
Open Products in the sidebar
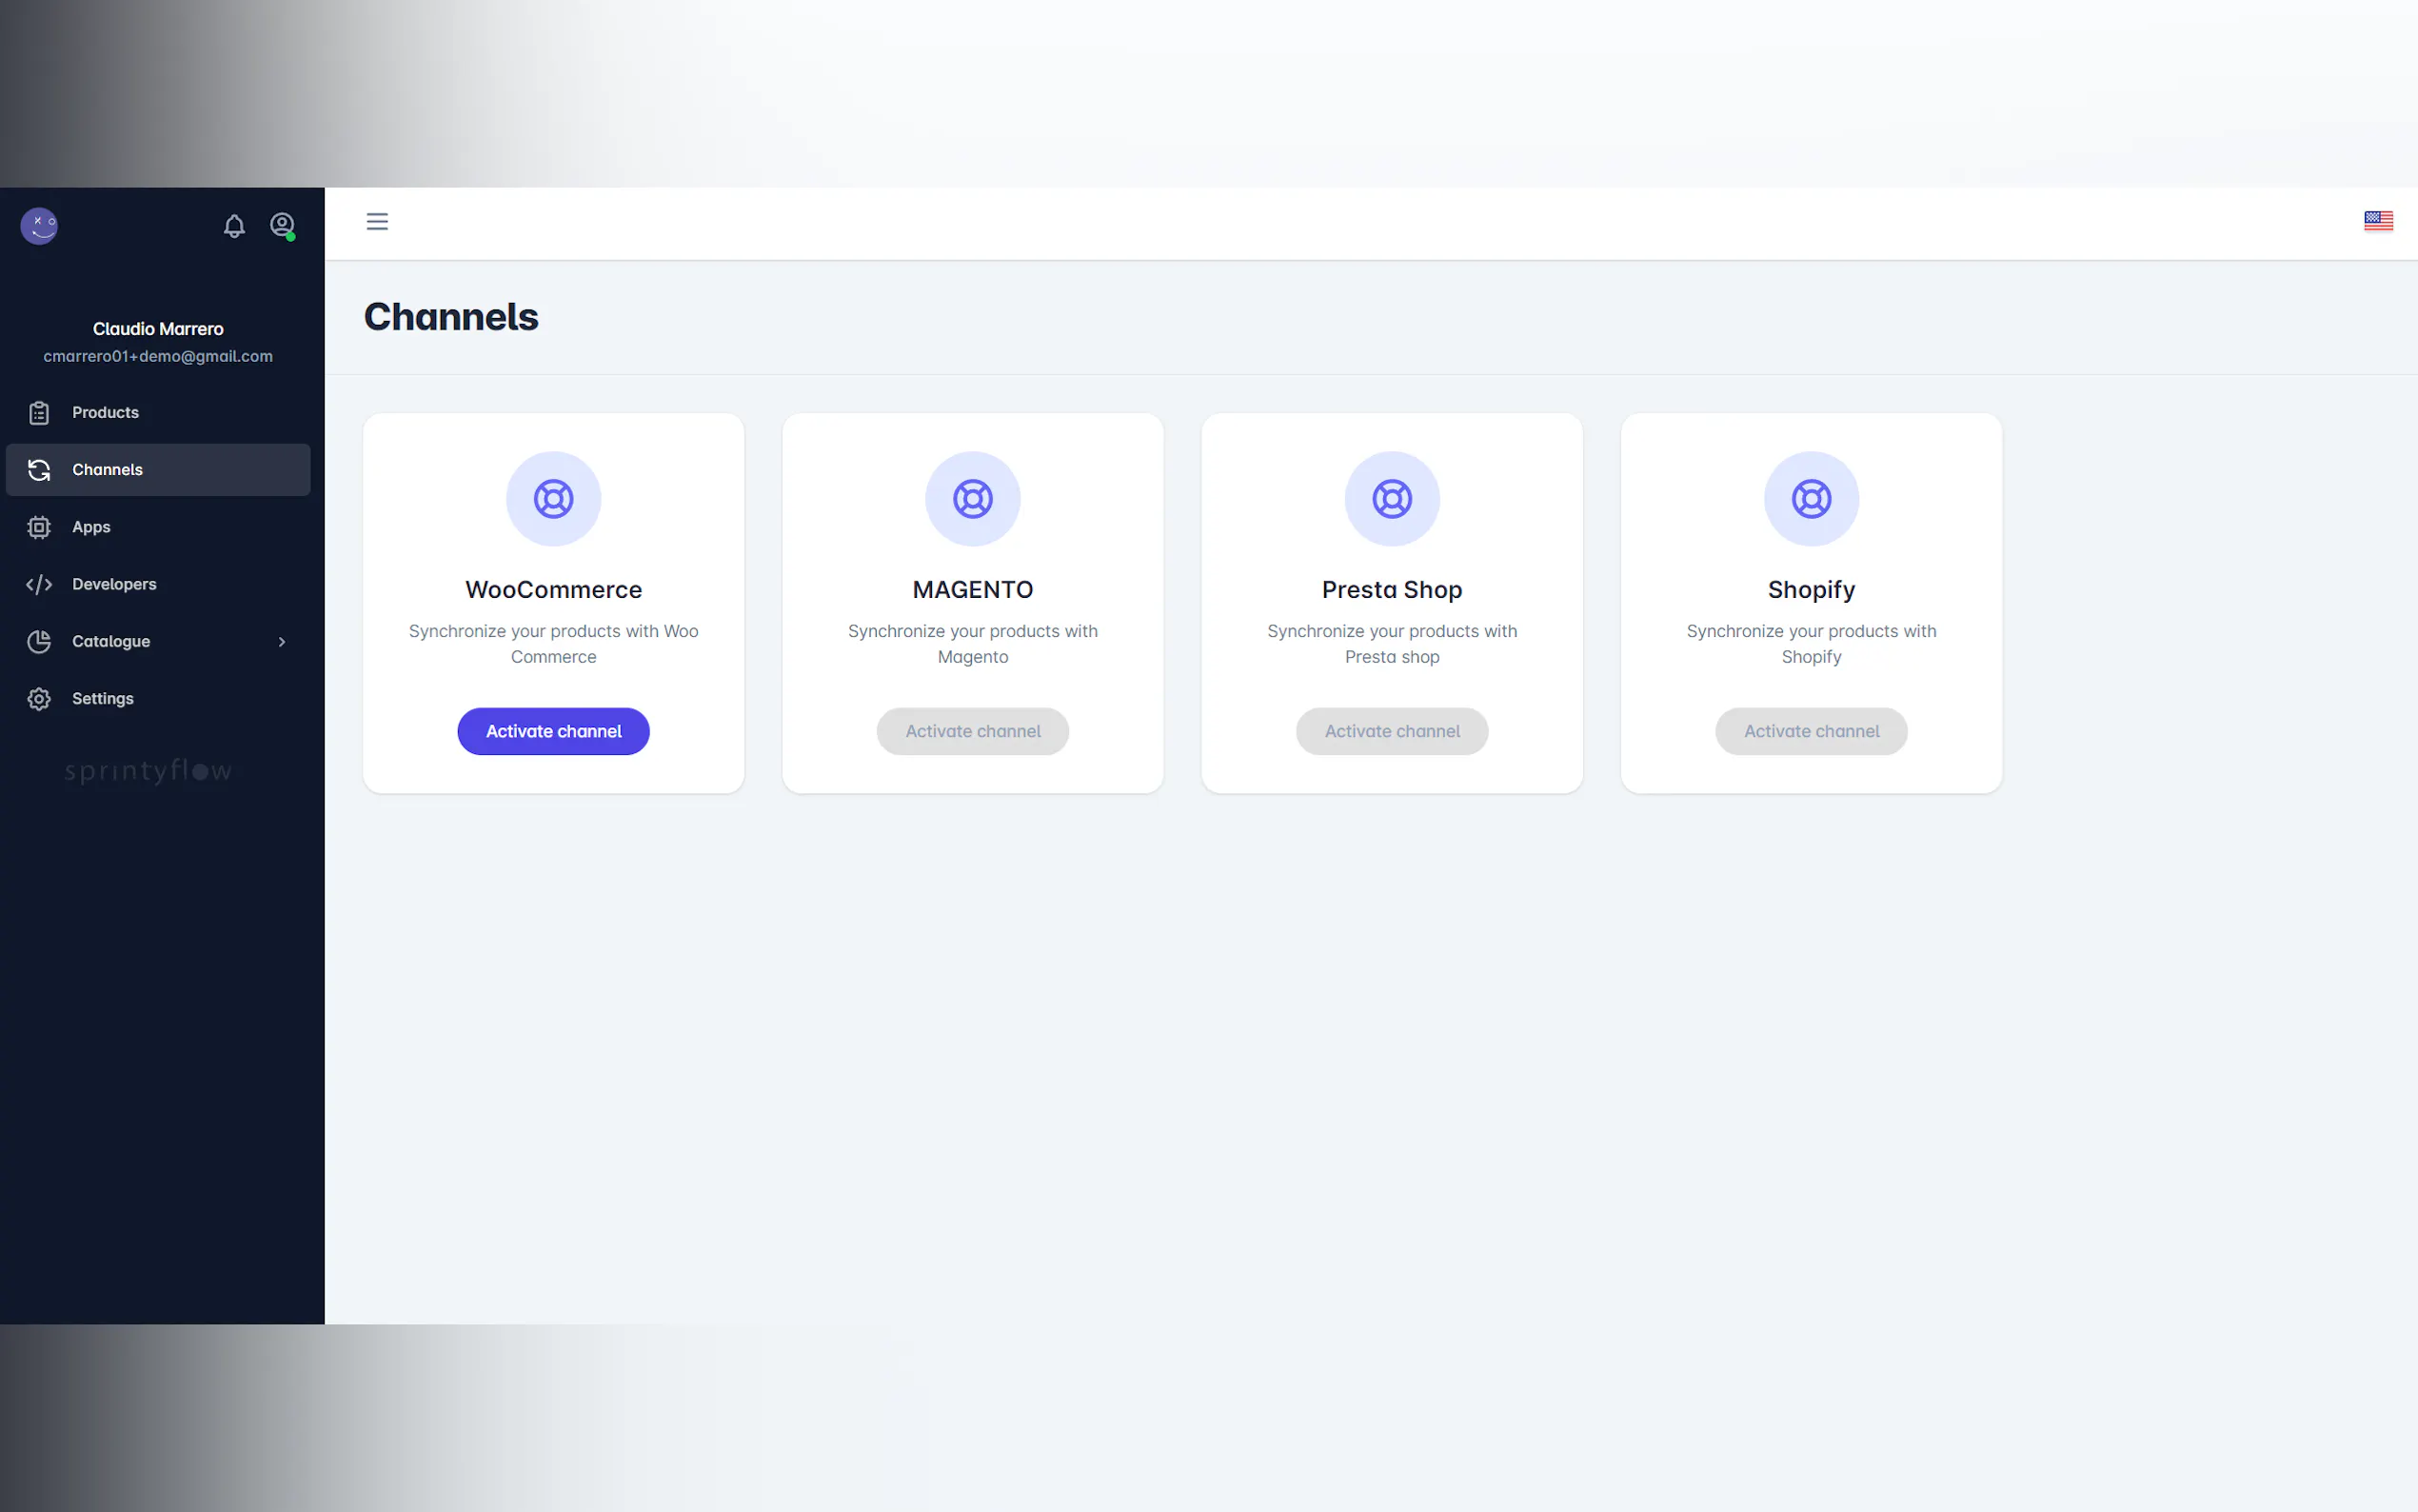[x=105, y=413]
